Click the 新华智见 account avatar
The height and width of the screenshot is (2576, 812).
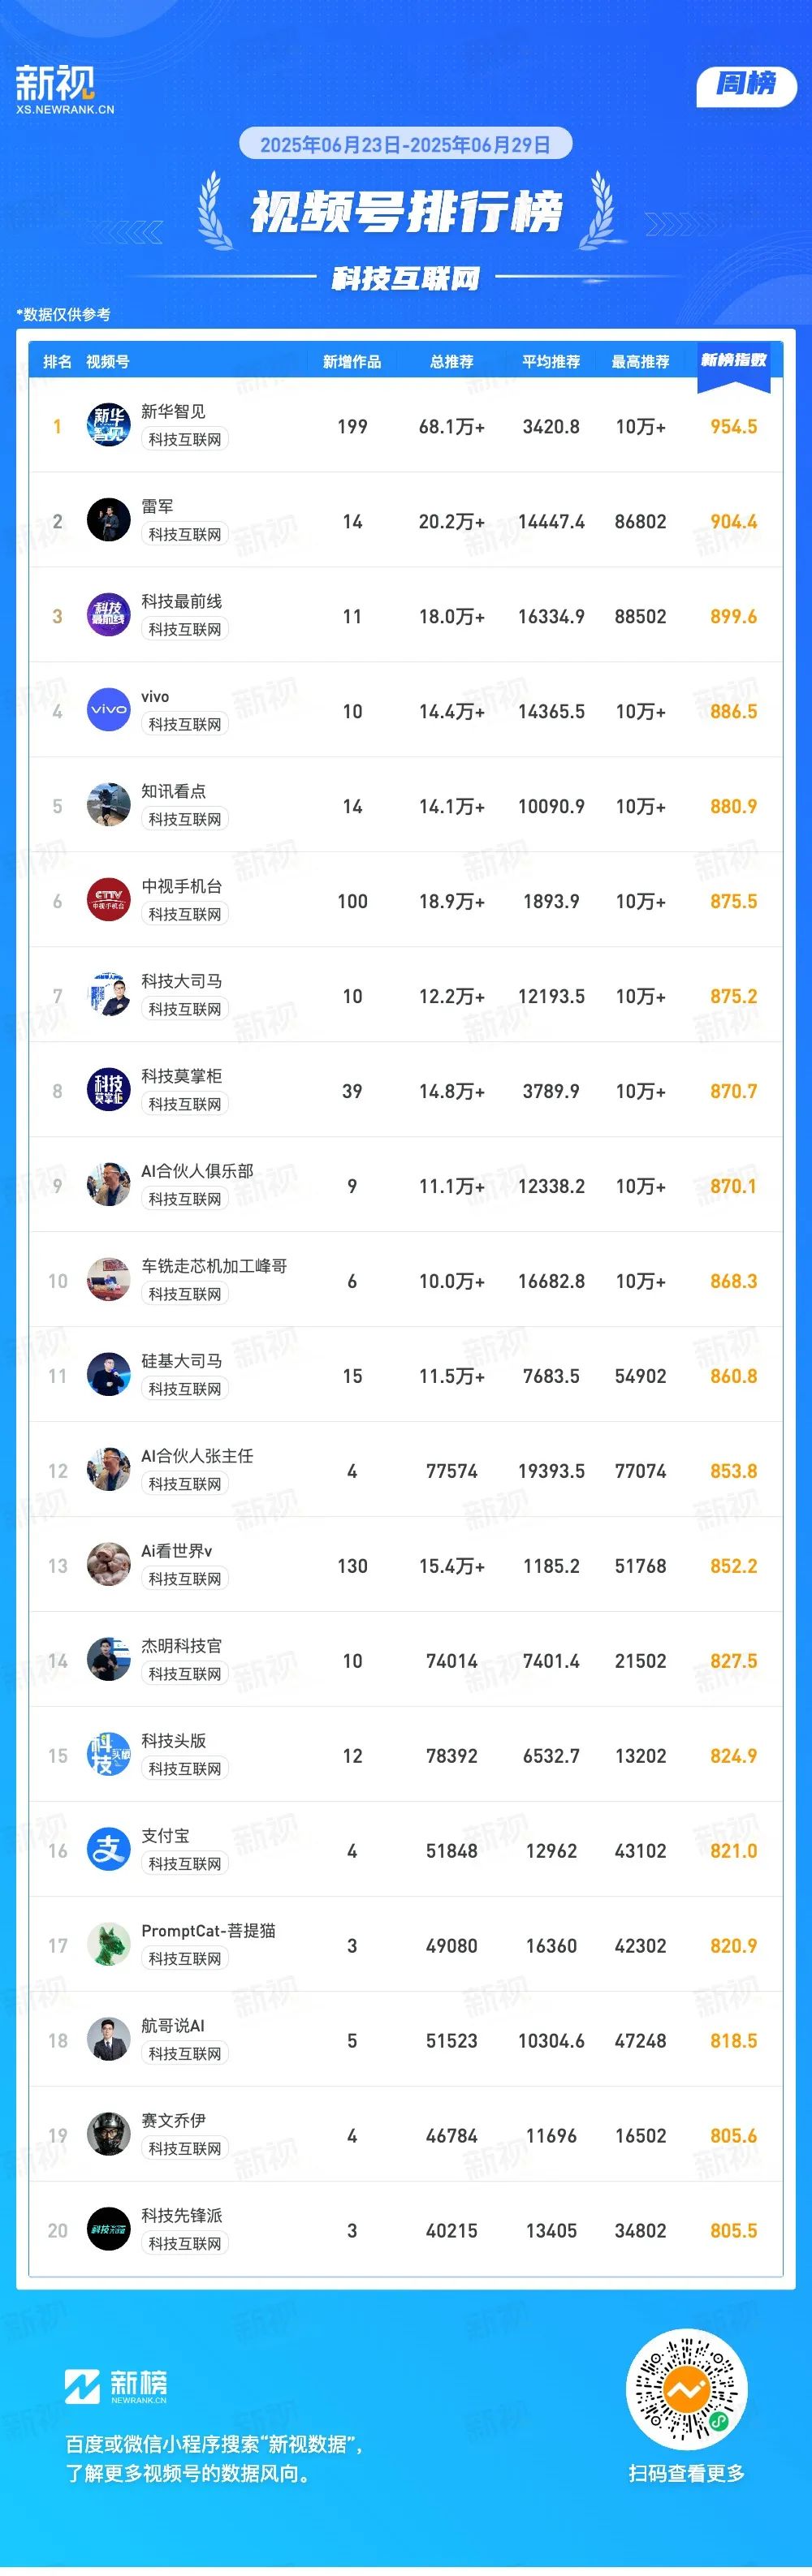pyautogui.click(x=108, y=425)
